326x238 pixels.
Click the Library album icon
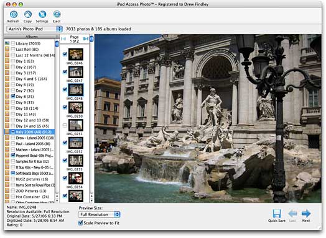[7, 43]
